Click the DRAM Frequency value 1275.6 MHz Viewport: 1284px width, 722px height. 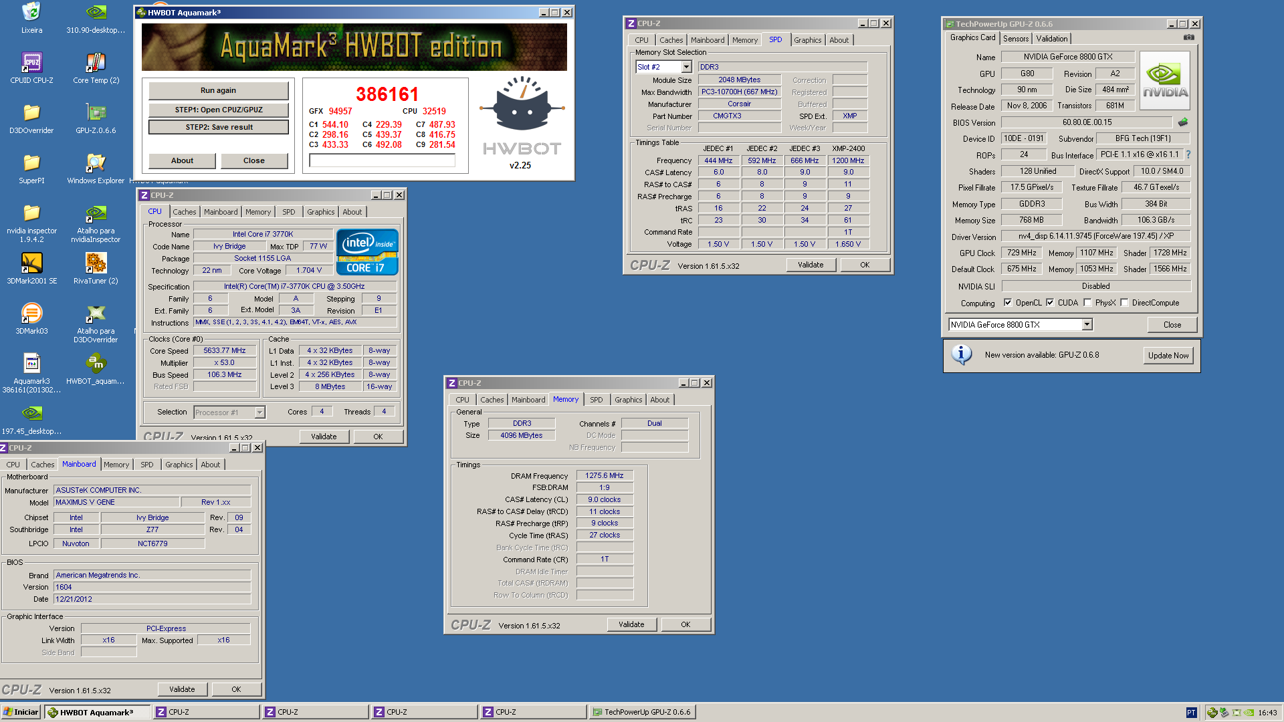click(605, 475)
